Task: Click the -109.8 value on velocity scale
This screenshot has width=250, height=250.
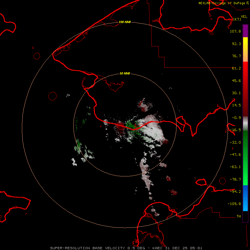Action: [234, 204]
